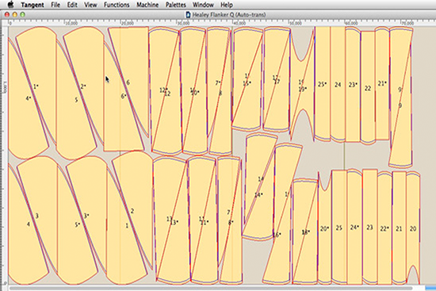Select panel labeled 21 in bottom row
Image resolution: width=436 pixels, height=291 pixels.
[399, 228]
